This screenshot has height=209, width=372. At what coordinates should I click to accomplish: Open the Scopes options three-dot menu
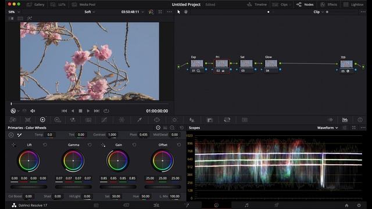coord(363,128)
